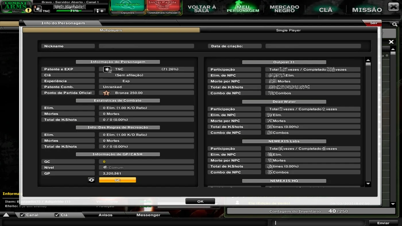Click the up-triangle chat expand icon
This screenshot has width=402, height=226.
pos(6,215)
